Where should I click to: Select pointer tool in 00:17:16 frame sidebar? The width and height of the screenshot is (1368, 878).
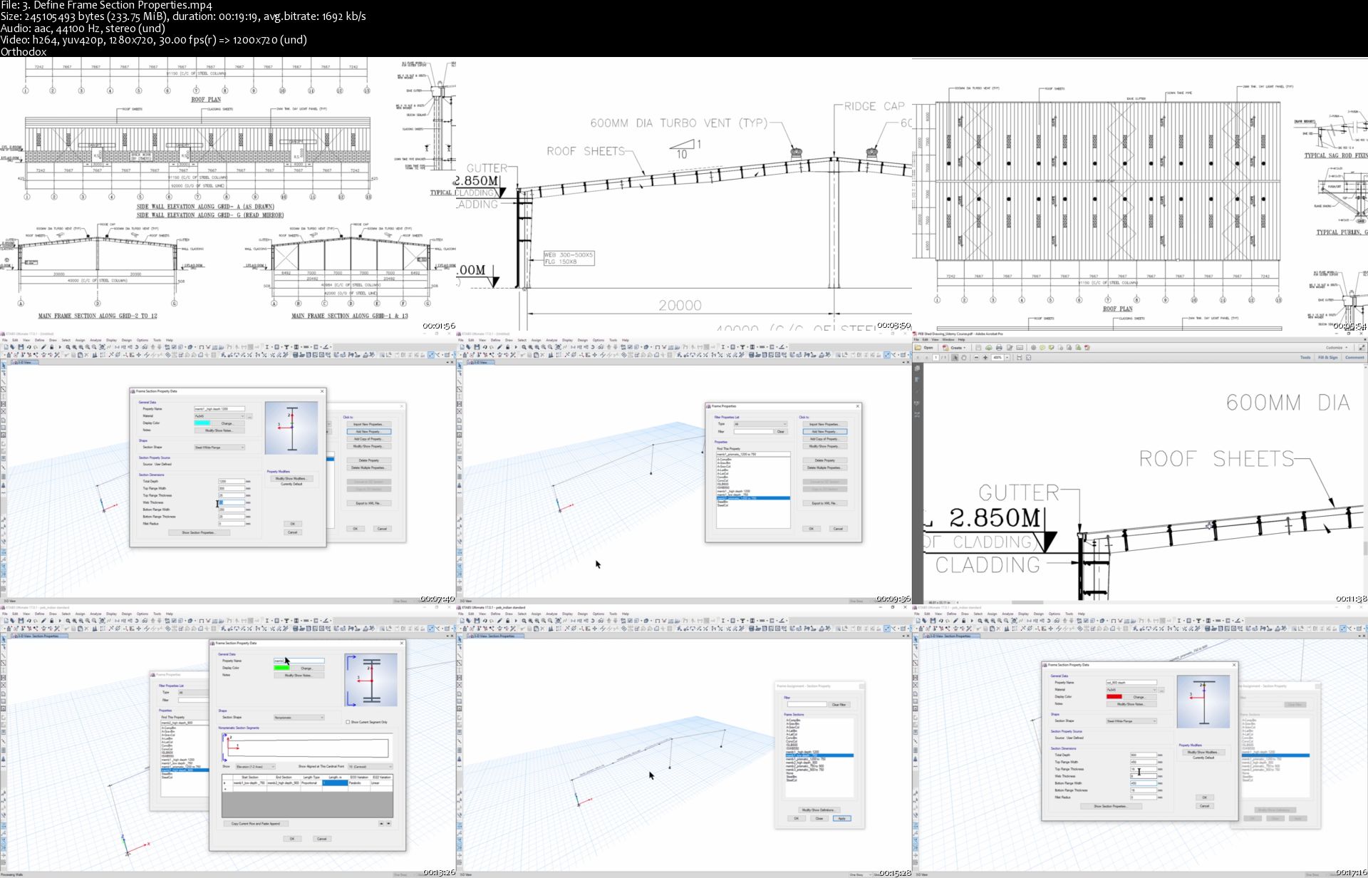[x=916, y=638]
